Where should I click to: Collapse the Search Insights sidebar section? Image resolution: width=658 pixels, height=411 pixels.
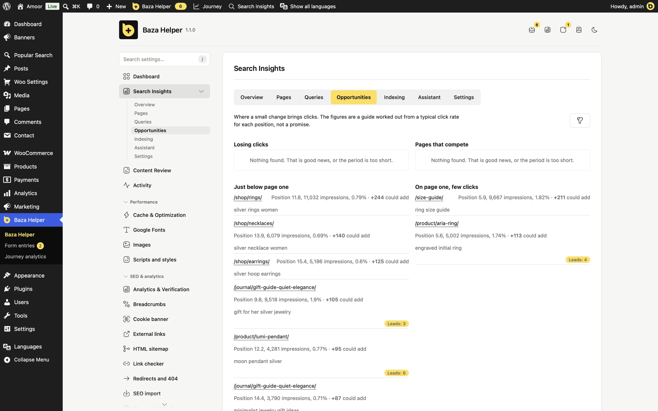coord(201,91)
